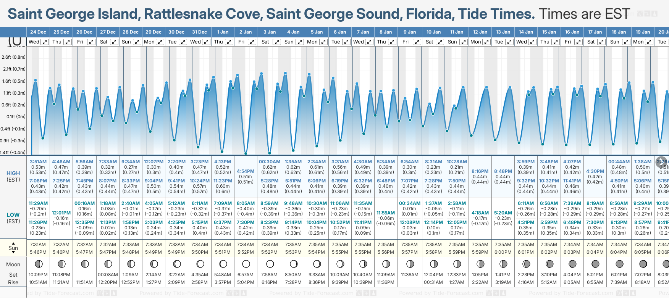669x298 pixels.
Task: Enlarge the Sat 10 Jan day
Action: (x=440, y=42)
